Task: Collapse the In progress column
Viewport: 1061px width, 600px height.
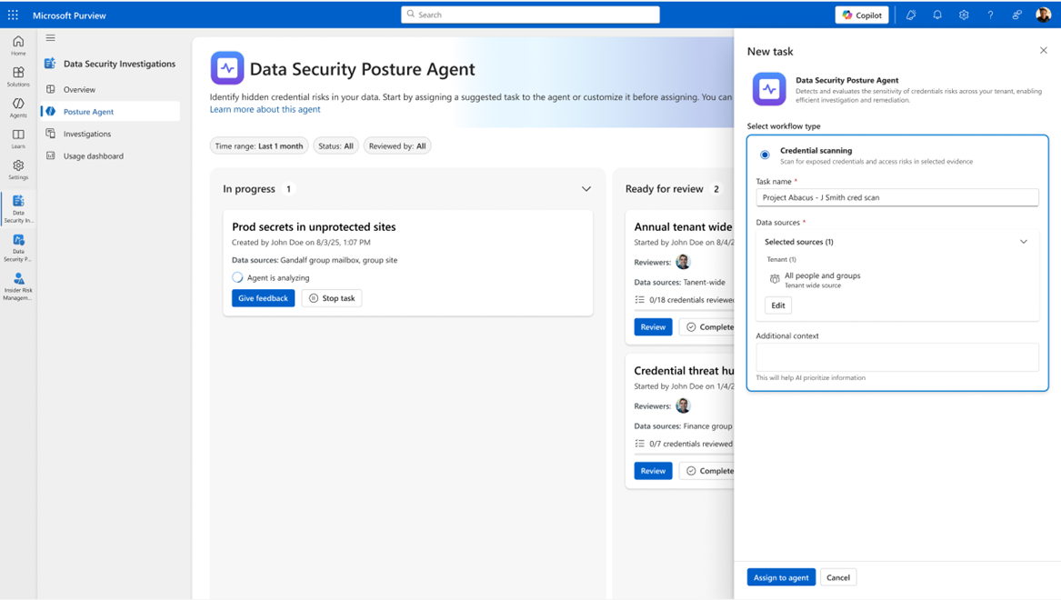Action: click(586, 189)
